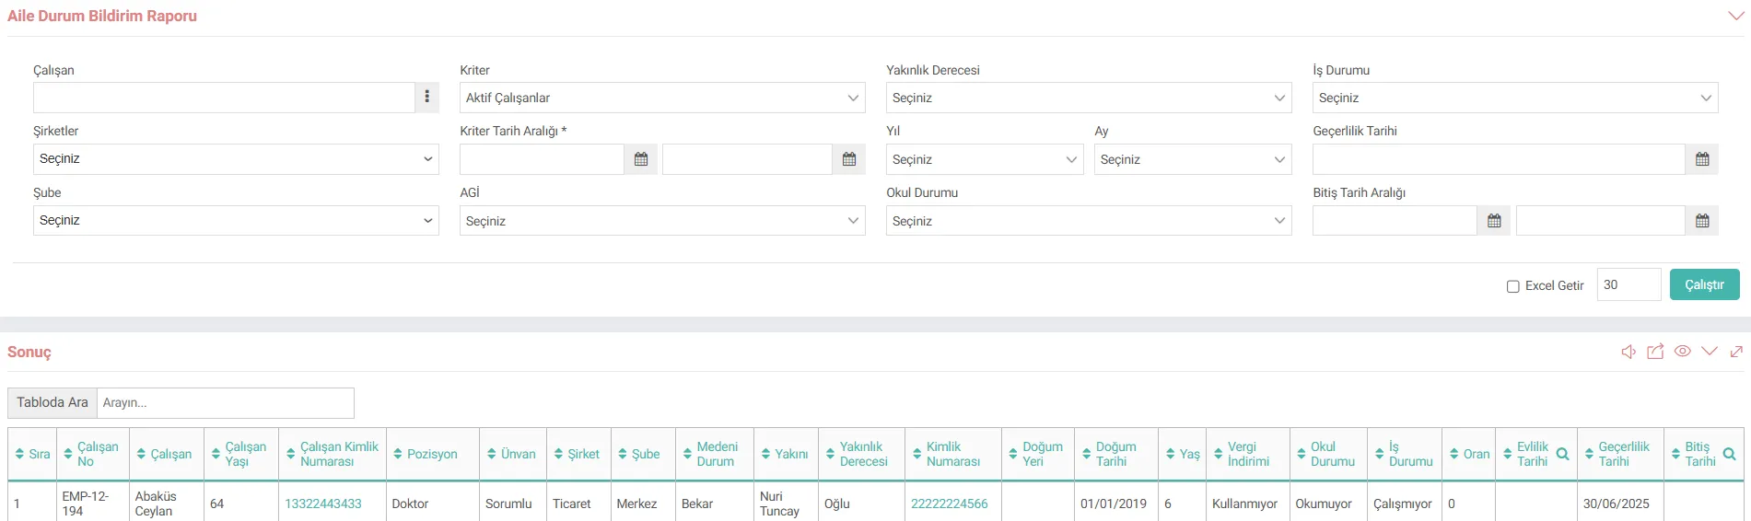Click the Tabloda Ara search field

click(225, 402)
